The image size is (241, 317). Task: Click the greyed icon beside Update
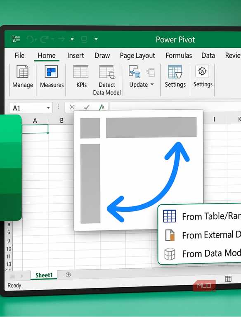pos(151,73)
